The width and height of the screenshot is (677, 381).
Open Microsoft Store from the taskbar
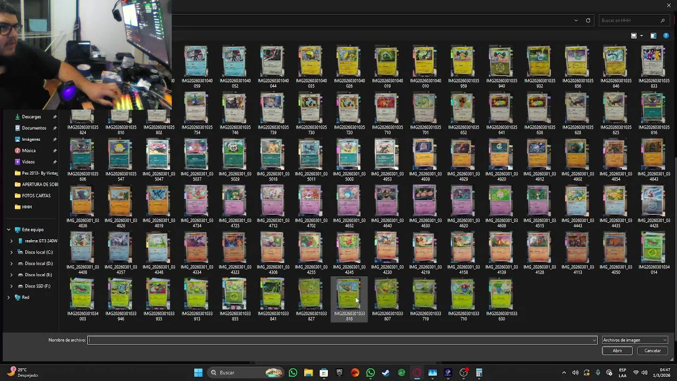(x=324, y=373)
